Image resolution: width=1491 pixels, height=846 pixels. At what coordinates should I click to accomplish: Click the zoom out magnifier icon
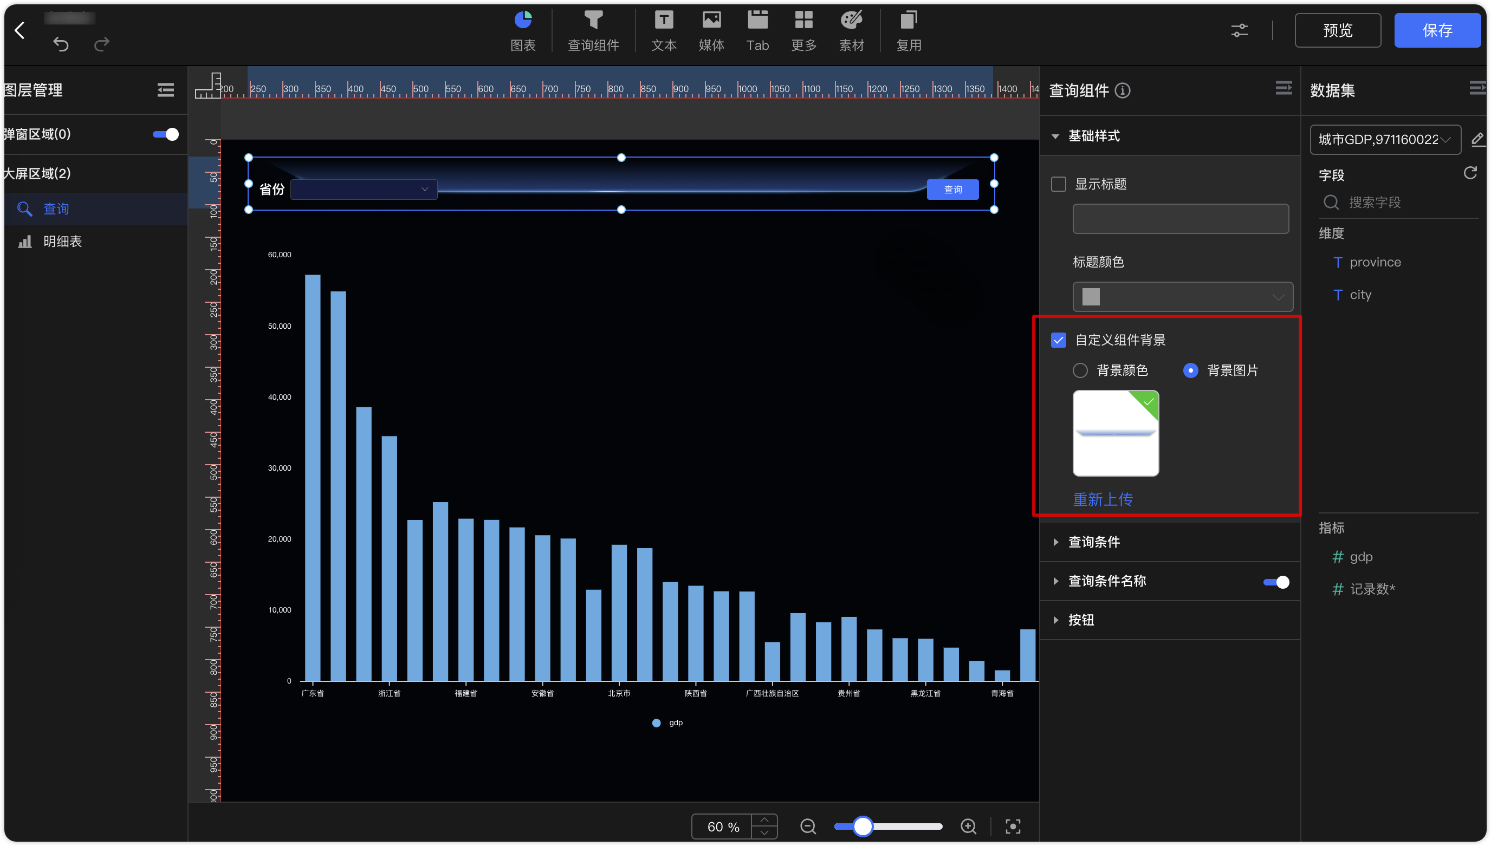pos(808,827)
